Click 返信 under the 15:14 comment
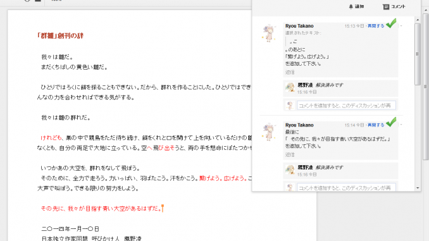429x241 pixels. click(290, 154)
